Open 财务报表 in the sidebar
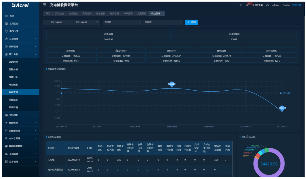 click(x=13, y=85)
